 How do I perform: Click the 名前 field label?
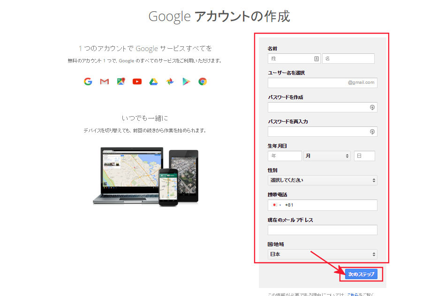[272, 49]
